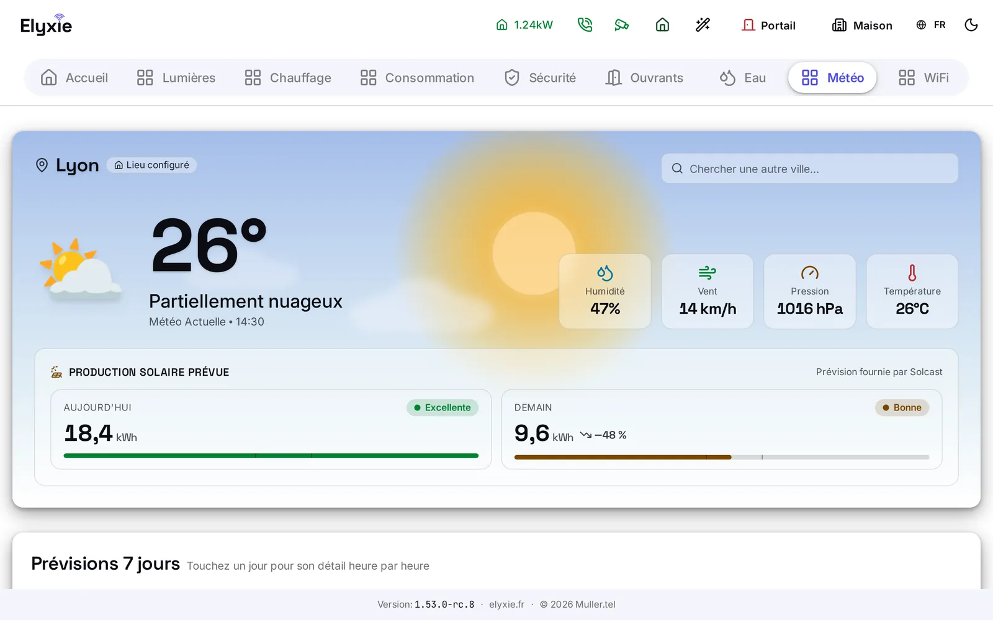
Task: Switch to the Lumières tab
Action: click(x=176, y=77)
